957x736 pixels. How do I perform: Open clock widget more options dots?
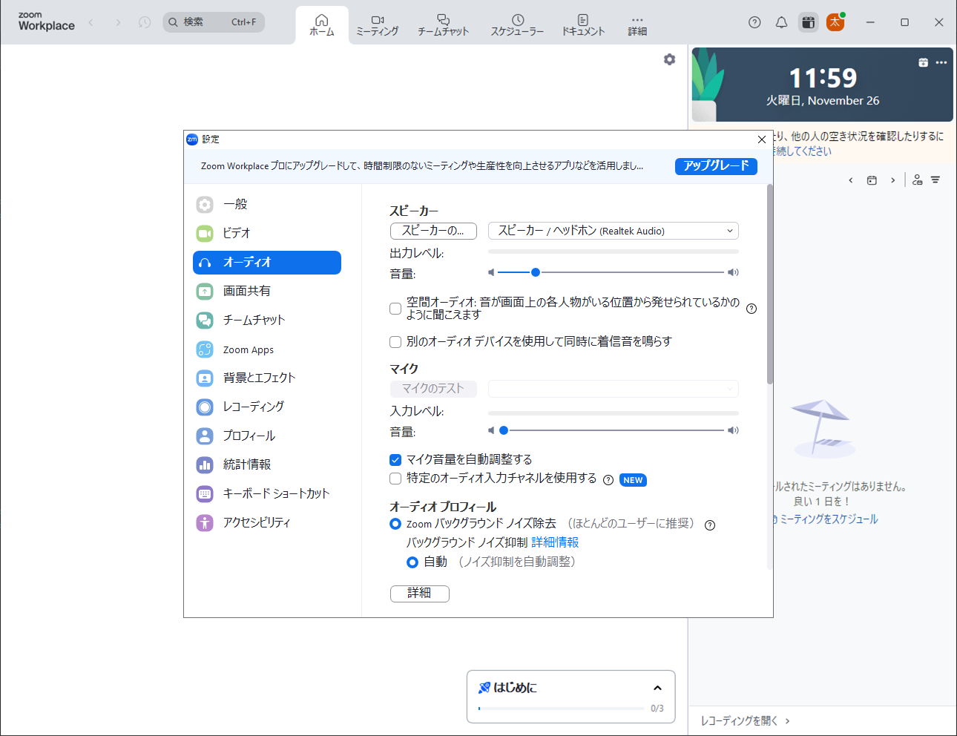pos(941,62)
